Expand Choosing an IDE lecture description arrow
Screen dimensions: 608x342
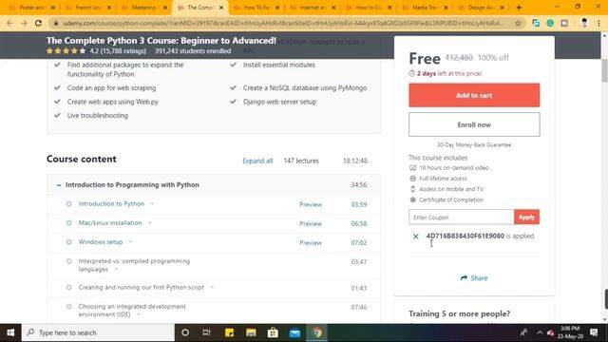click(x=139, y=314)
